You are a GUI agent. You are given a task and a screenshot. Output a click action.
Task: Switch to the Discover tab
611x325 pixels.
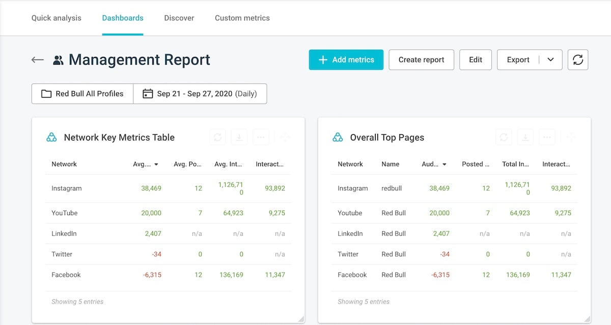pos(179,18)
